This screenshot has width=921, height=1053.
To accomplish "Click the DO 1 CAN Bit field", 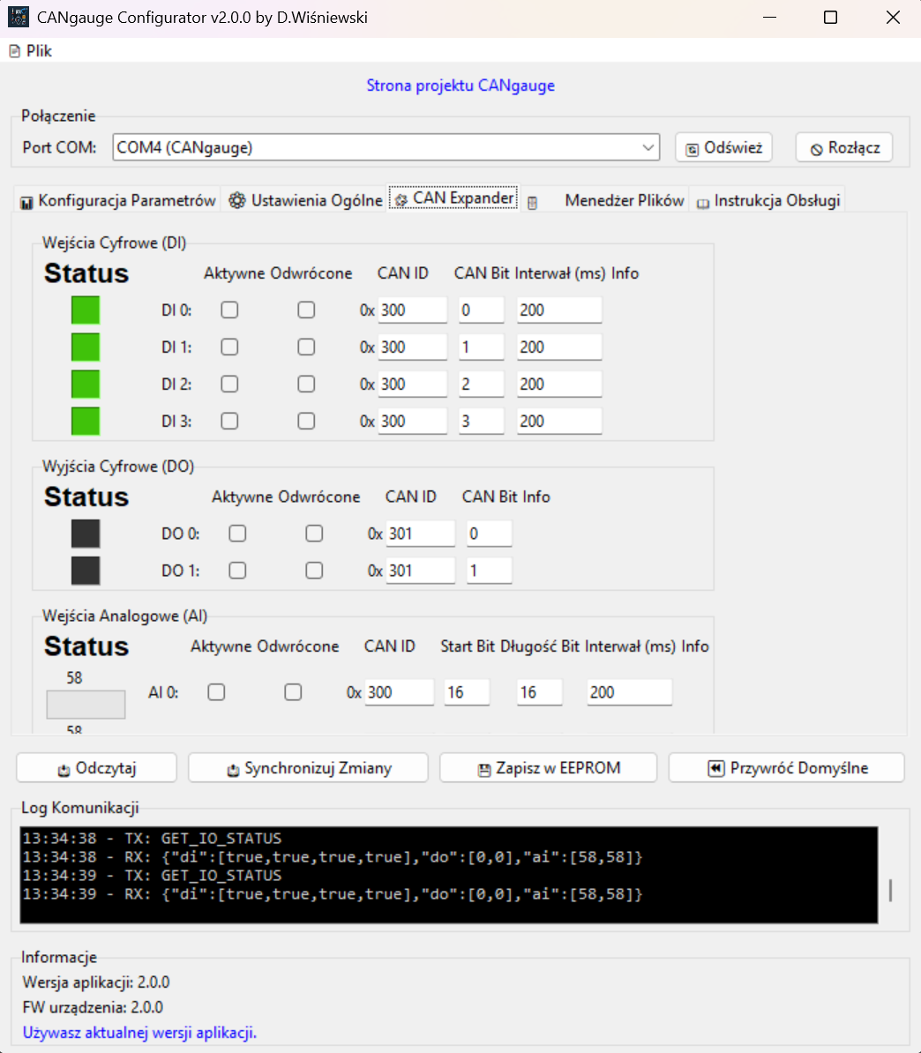I will [490, 571].
